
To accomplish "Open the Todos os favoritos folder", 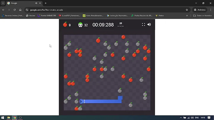I will tap(202, 15).
